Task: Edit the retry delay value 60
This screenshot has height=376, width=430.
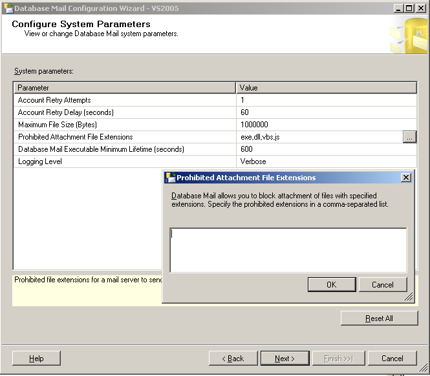Action: (x=327, y=112)
